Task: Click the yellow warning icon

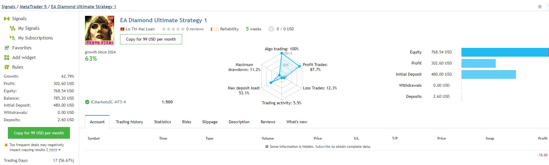Action: [x=6, y=145]
